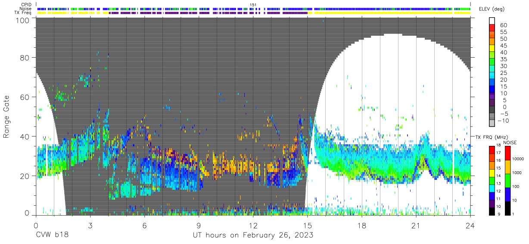Click the 'UT hours on February 26, 2023' axis title
Image resolution: width=529 pixels, height=244 pixels.
coord(253,235)
